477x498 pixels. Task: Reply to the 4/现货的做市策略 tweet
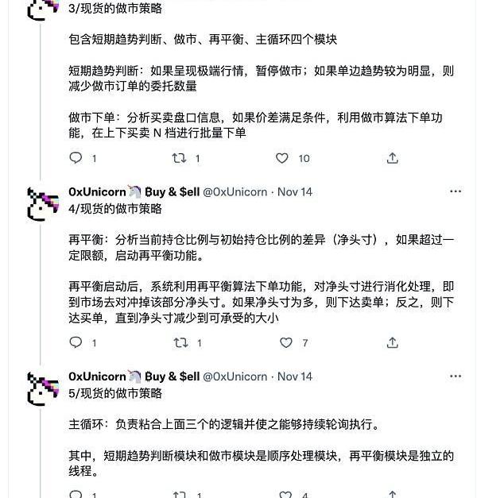point(76,342)
